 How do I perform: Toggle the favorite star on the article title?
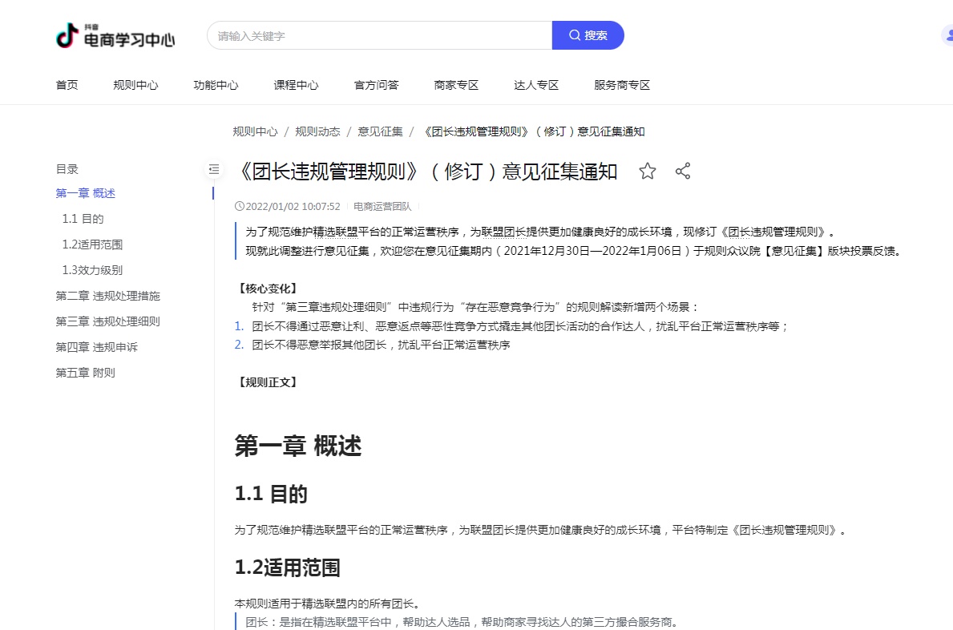point(648,171)
